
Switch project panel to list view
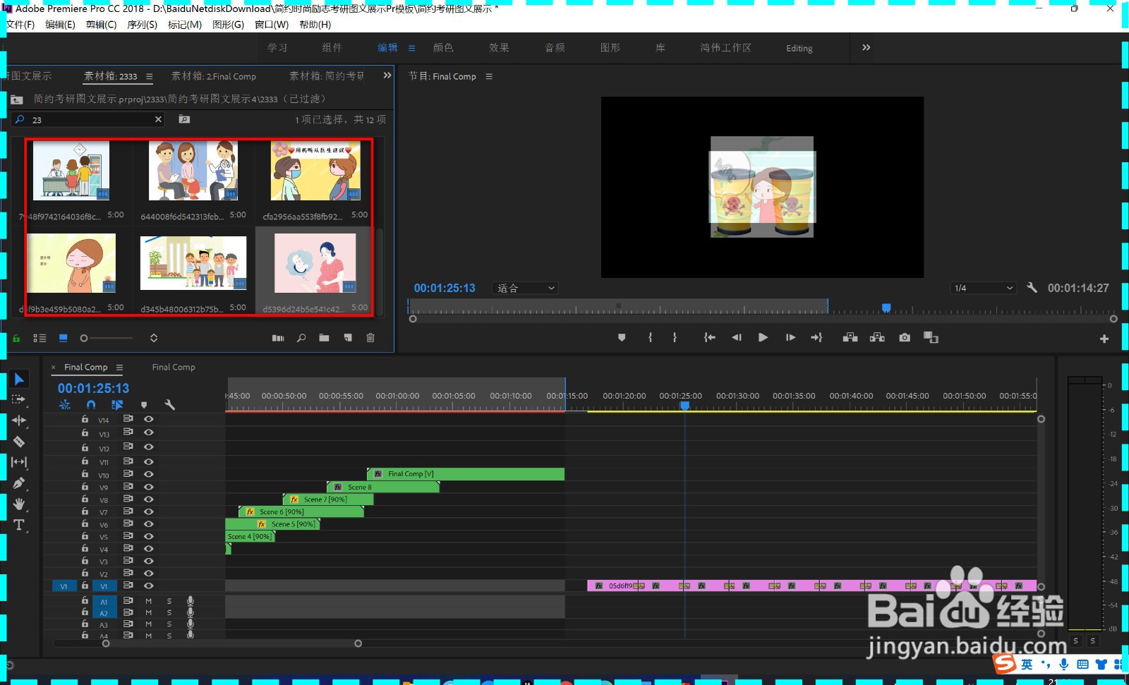click(40, 339)
